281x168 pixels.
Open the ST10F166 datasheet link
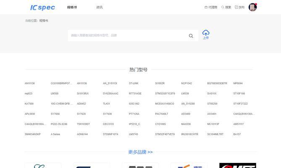coord(239,94)
